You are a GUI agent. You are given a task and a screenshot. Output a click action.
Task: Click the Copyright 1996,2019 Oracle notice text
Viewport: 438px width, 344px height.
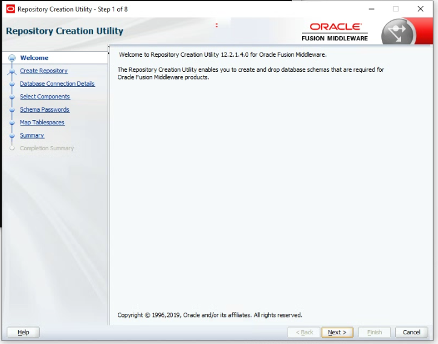click(210, 315)
